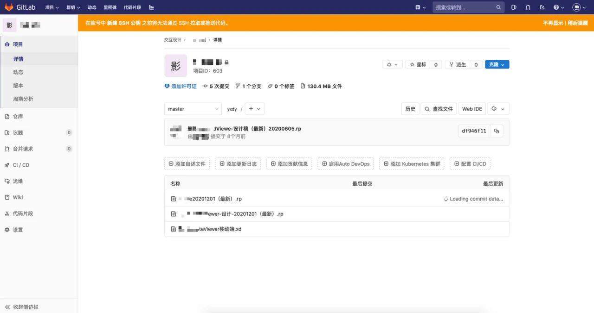Open the merge requests icon in top bar
Image resolution: width=594 pixels, height=313 pixels.
(x=528, y=7)
